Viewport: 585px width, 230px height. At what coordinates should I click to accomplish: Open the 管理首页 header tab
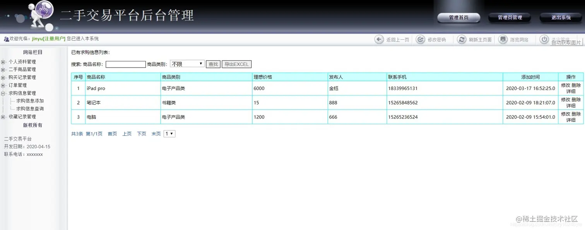pos(458,18)
